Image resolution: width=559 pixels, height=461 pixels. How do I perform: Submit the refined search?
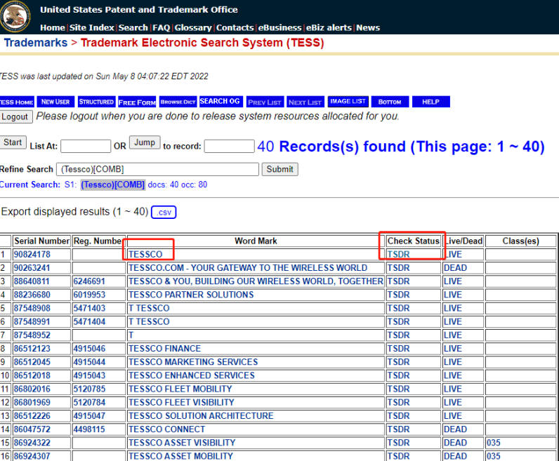click(280, 169)
